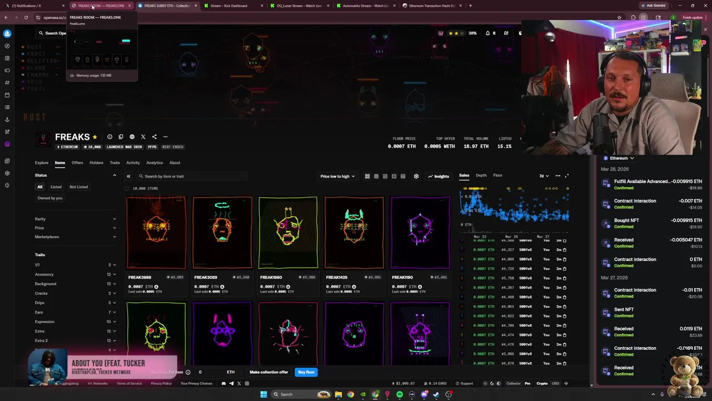Viewport: 712px width, 401px height.
Task: Open the FREAKS X profile icon
Action: click(x=143, y=137)
